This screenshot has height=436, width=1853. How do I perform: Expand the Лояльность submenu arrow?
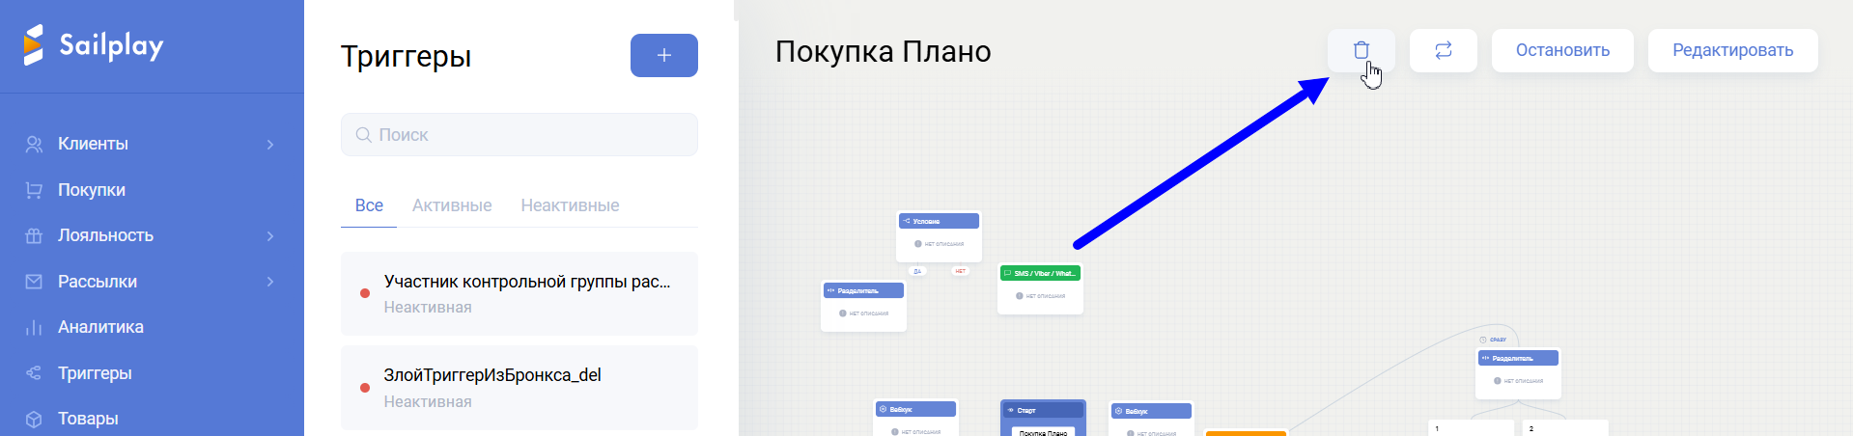click(x=270, y=235)
